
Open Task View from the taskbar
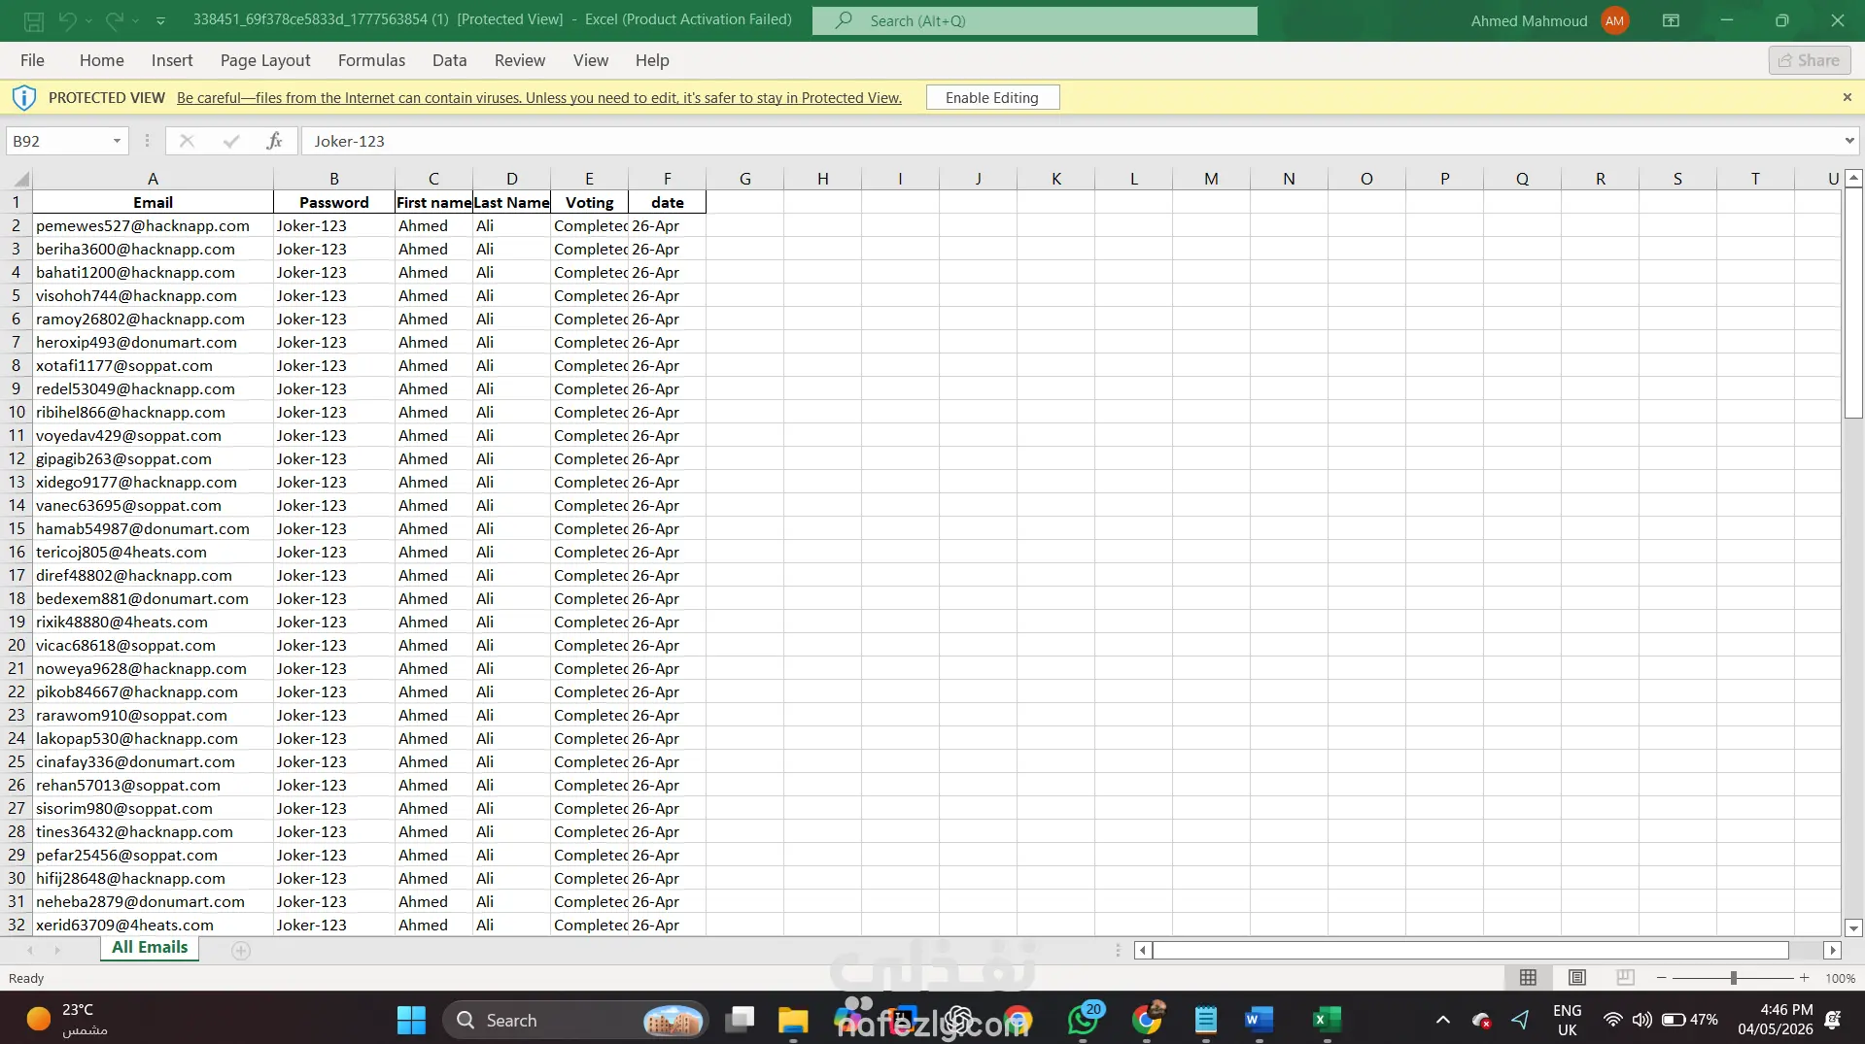741,1020
